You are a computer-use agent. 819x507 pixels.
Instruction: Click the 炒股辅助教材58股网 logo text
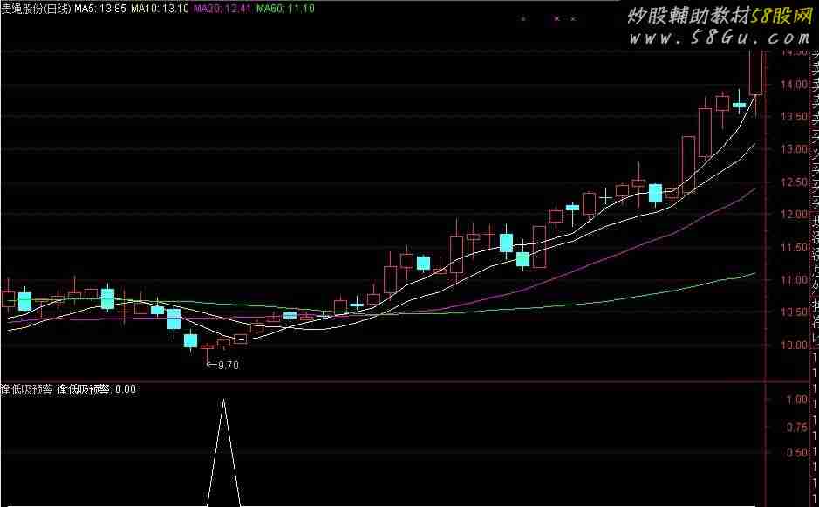[x=717, y=15]
